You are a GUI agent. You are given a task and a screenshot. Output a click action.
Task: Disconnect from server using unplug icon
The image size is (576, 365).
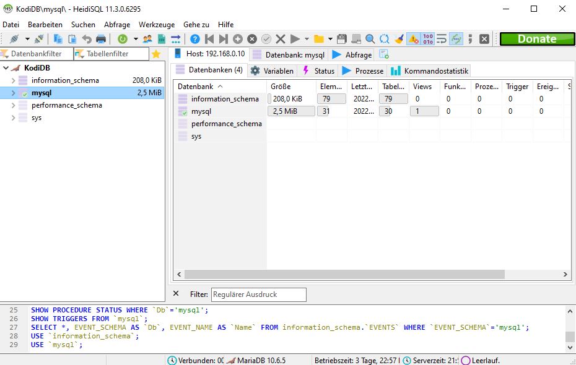coord(39,39)
